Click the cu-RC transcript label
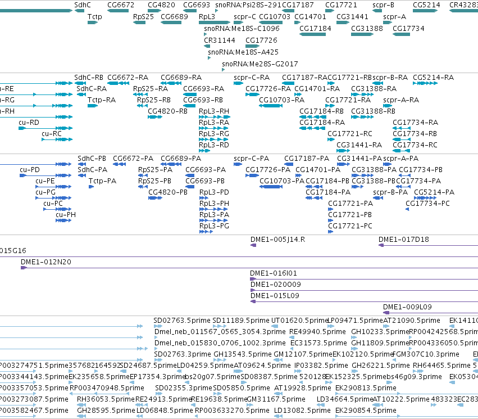Viewport: 478px width, 419px height. coord(52,134)
